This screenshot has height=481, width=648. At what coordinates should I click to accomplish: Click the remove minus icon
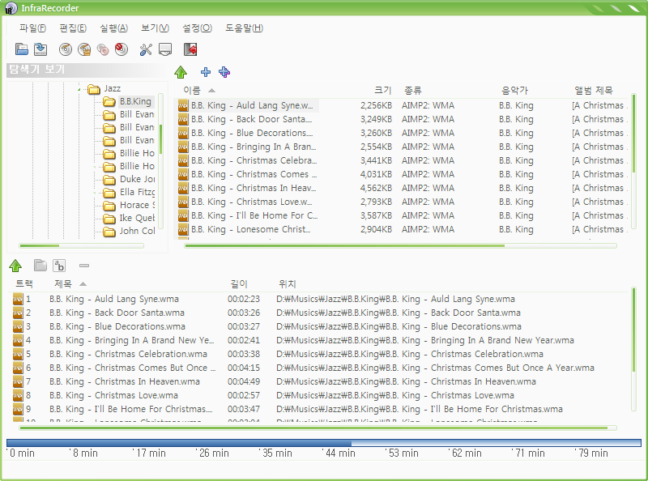(84, 266)
